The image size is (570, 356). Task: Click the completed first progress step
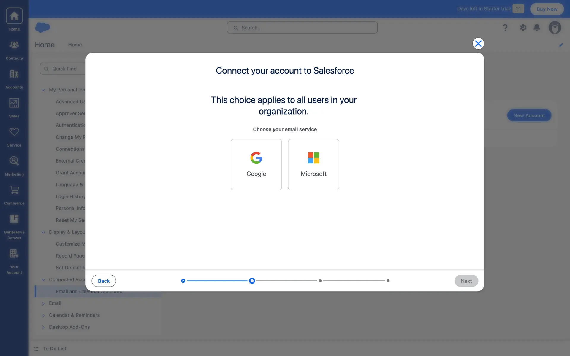point(183,281)
